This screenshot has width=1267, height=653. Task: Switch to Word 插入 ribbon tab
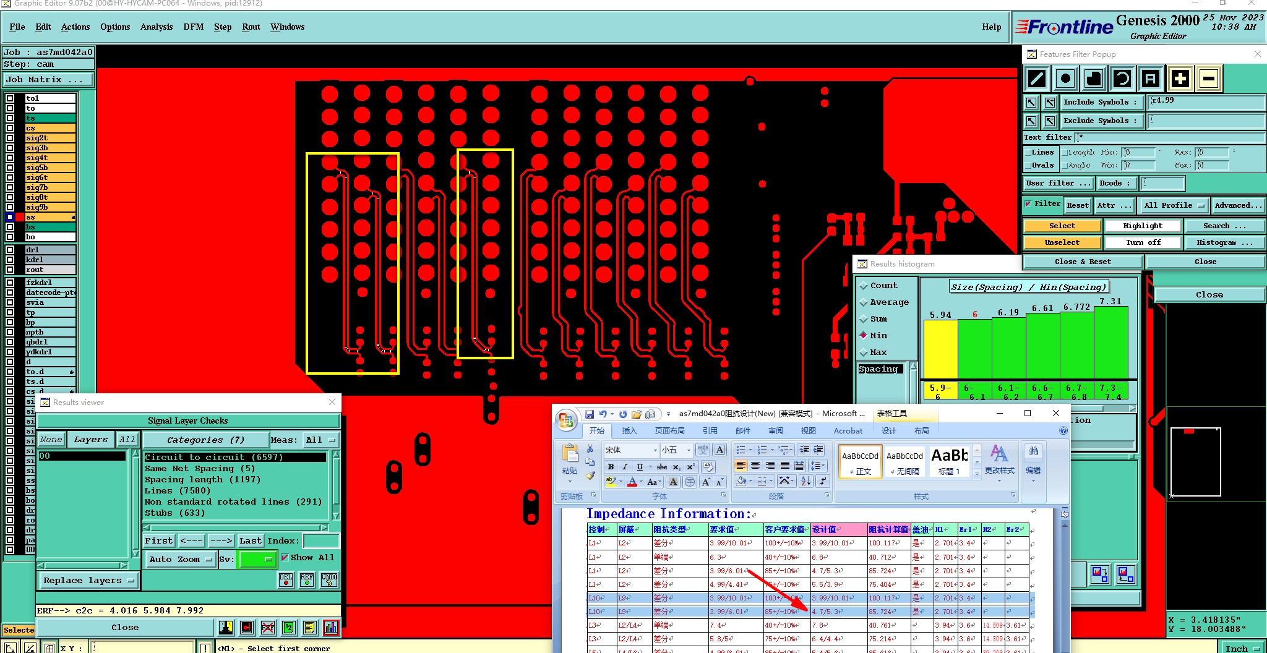point(629,430)
